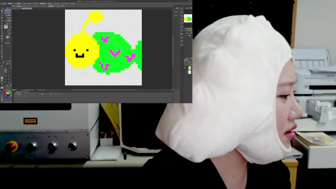336x189 pixels.
Task: Click the canvas horizontal scrollbar
Action: point(104,90)
